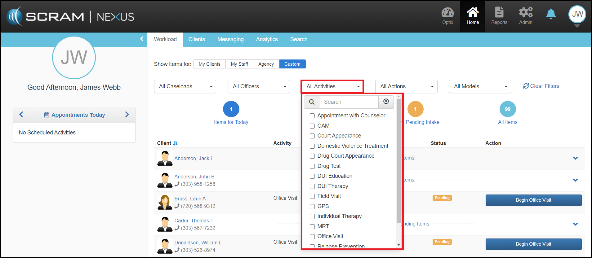
Task: Expand Jack Anderson's row chevron
Action: pos(575,158)
